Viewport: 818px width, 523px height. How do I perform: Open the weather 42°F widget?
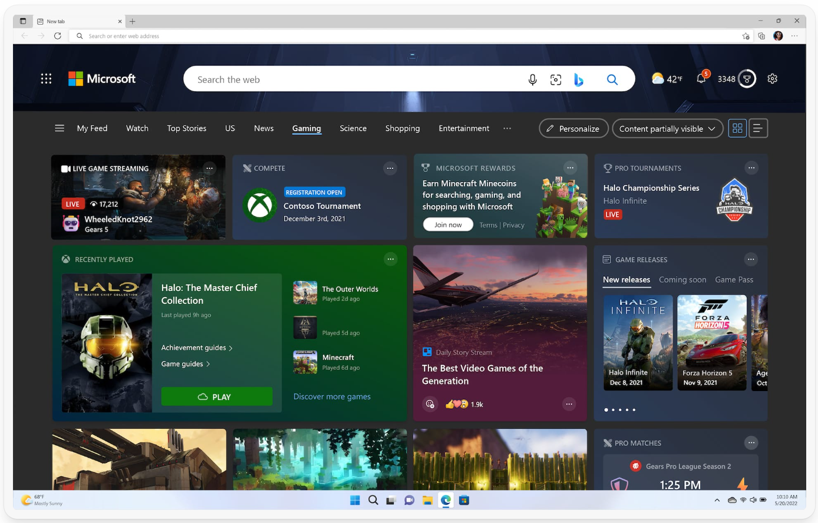point(667,78)
